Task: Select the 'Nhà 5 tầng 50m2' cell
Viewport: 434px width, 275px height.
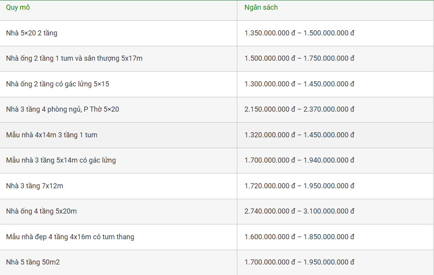Action: tap(33, 262)
